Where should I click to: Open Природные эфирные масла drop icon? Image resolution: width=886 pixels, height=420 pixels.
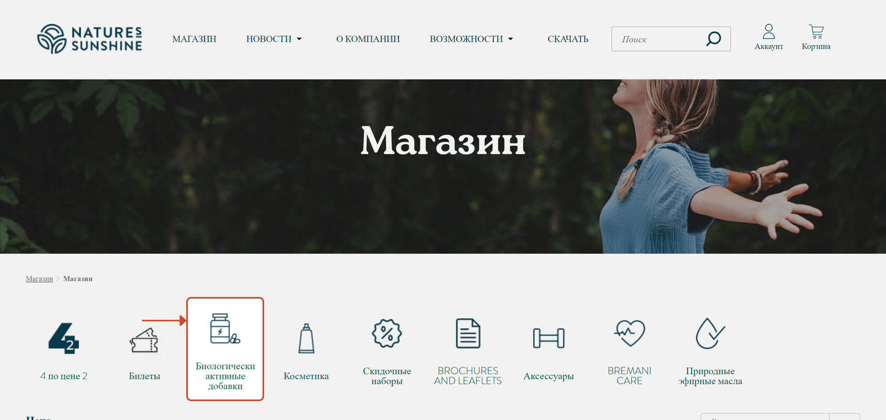(710, 333)
